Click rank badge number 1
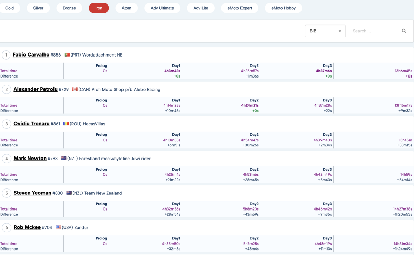Viewport: 414px width, 255px height. click(6, 55)
